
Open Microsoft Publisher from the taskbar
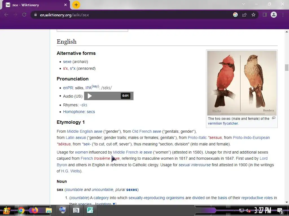pyautogui.click(x=90, y=210)
